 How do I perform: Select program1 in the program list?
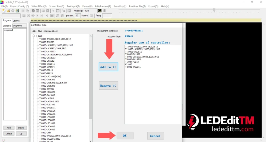(x=9, y=30)
